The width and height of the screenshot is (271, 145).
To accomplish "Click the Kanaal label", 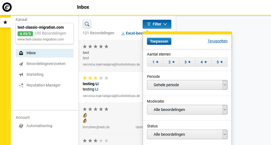I will [x=22, y=20].
